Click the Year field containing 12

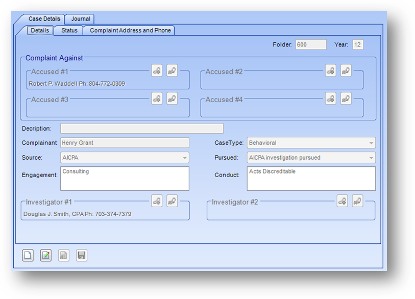point(358,44)
